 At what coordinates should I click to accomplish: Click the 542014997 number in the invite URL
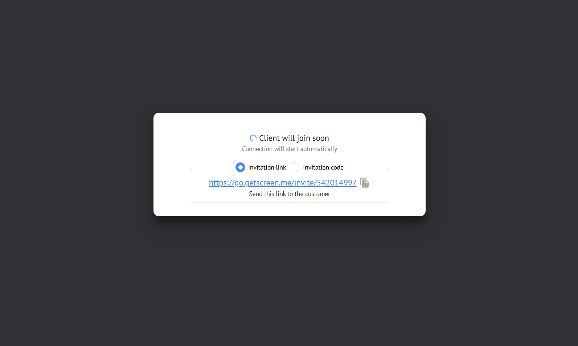pos(336,183)
